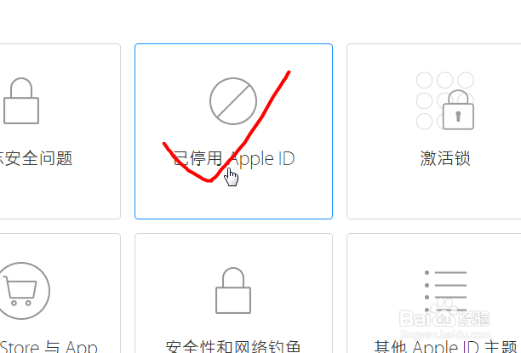This screenshot has width=521, height=353.
Task: Click the padlock icon above 安全性和网络钓鱼
Action: (x=233, y=291)
